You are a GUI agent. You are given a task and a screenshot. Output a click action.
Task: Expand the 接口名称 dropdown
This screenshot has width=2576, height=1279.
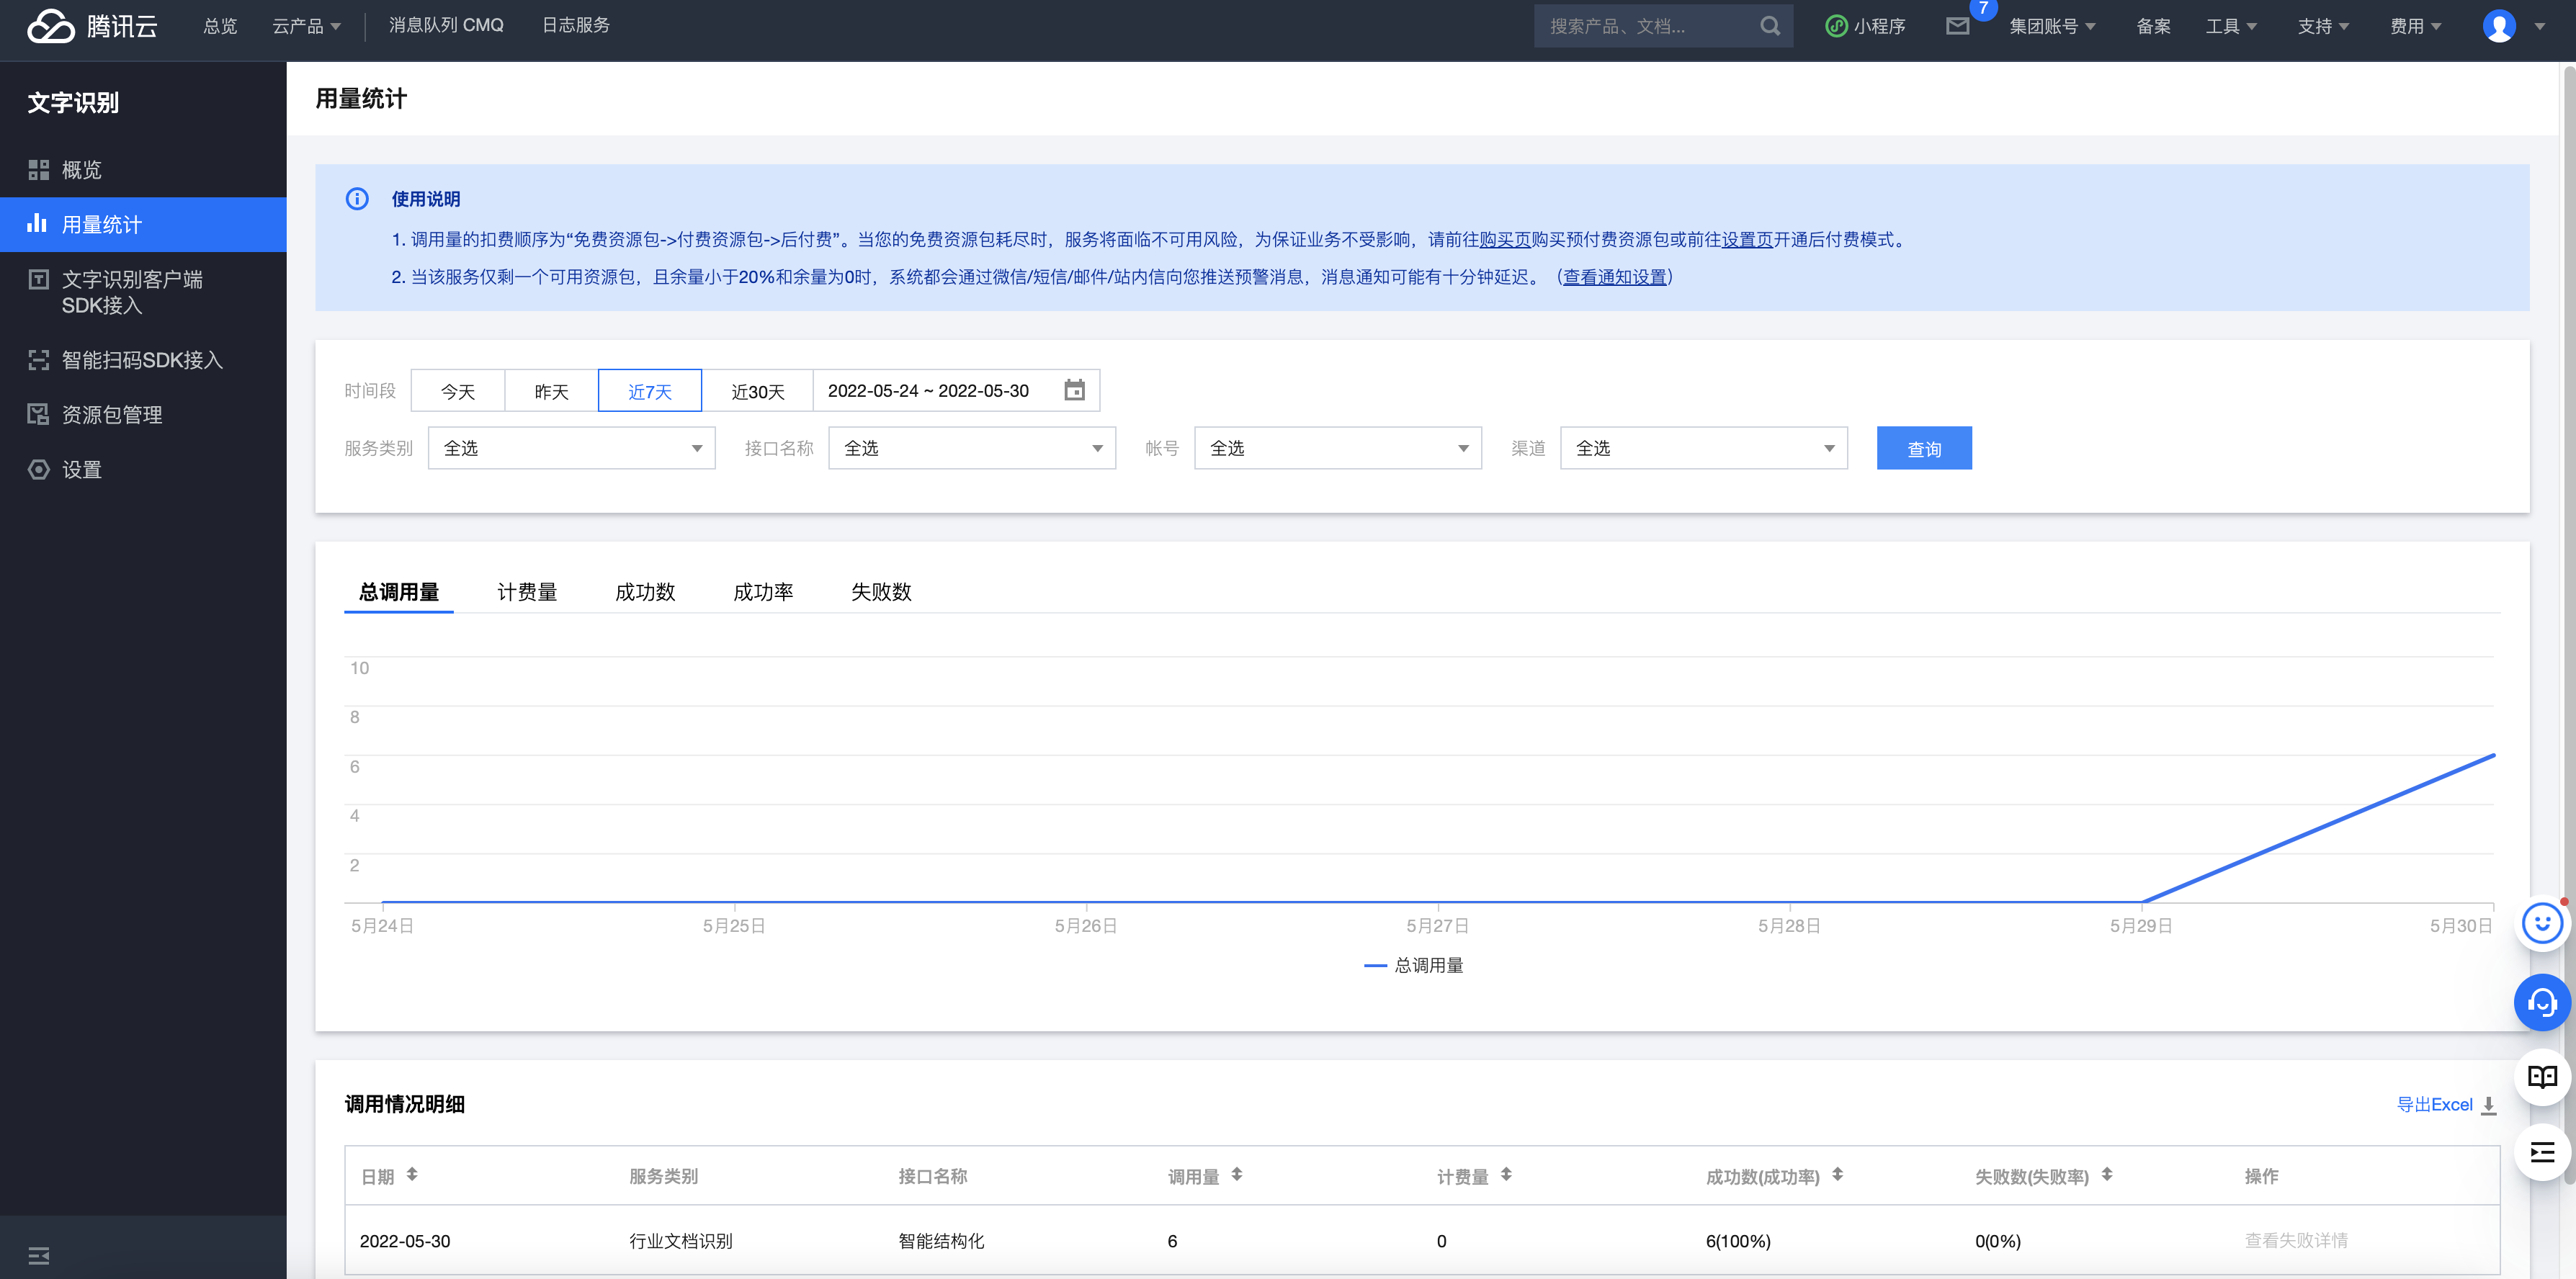click(x=971, y=448)
